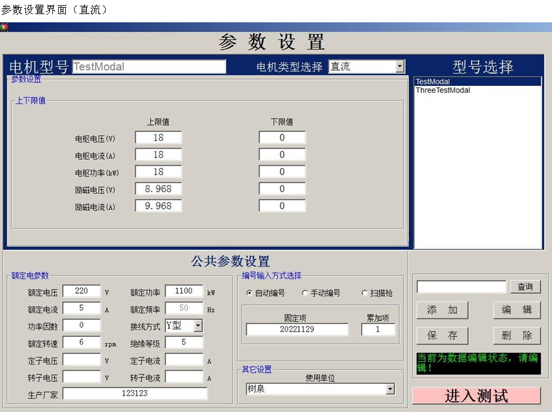Choose ThreeTestModal from model list

pyautogui.click(x=443, y=91)
